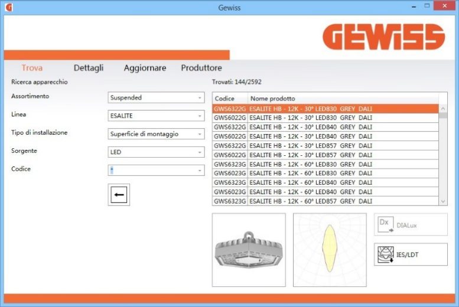Select first GWS6323G 60° LED830 row
This screenshot has height=307, width=459.
325,164
